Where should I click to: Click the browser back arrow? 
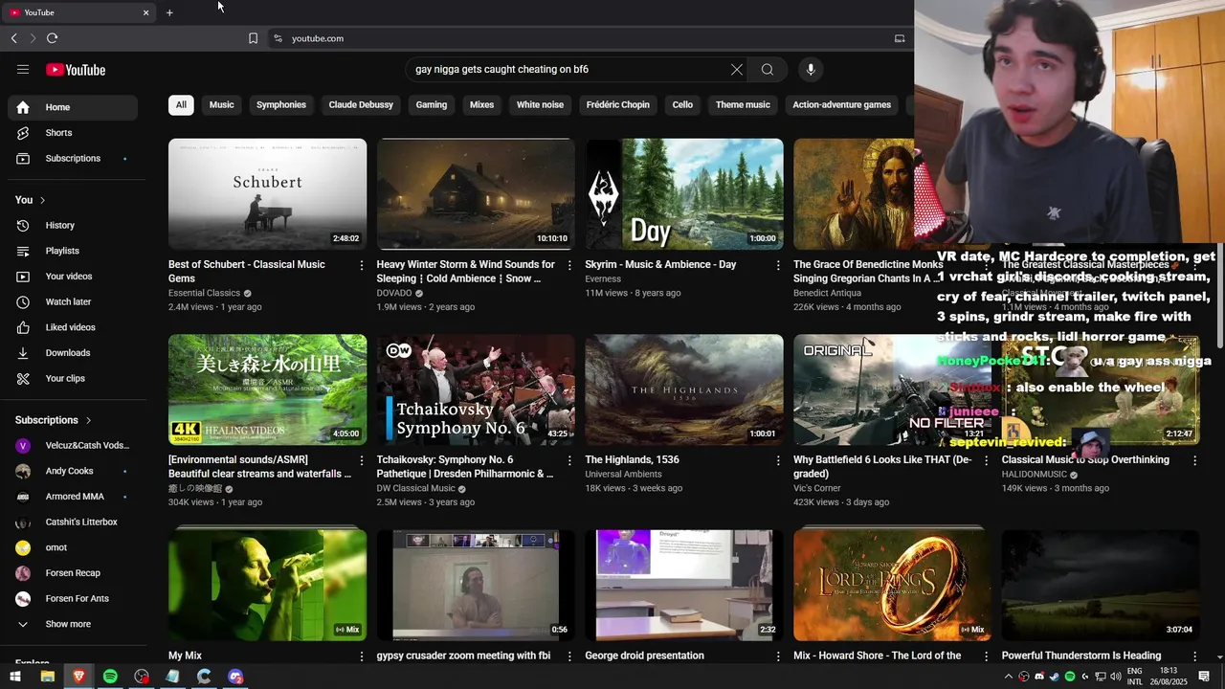[x=13, y=38]
